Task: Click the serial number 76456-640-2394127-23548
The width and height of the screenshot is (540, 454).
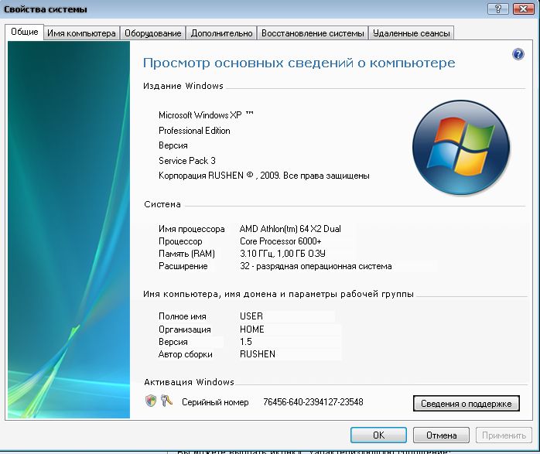Action: 313,402
